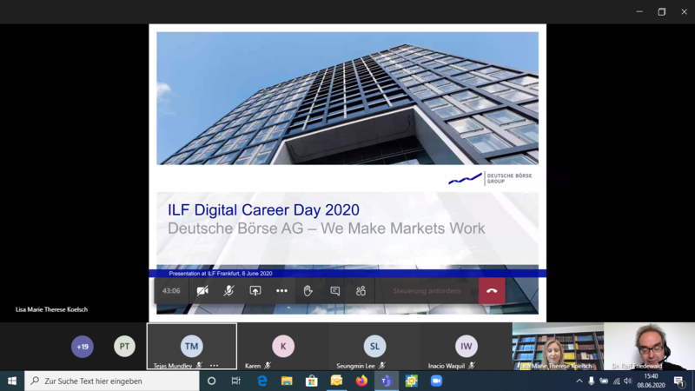Open network settings tray icon
The height and width of the screenshot is (391, 695).
pos(616,381)
